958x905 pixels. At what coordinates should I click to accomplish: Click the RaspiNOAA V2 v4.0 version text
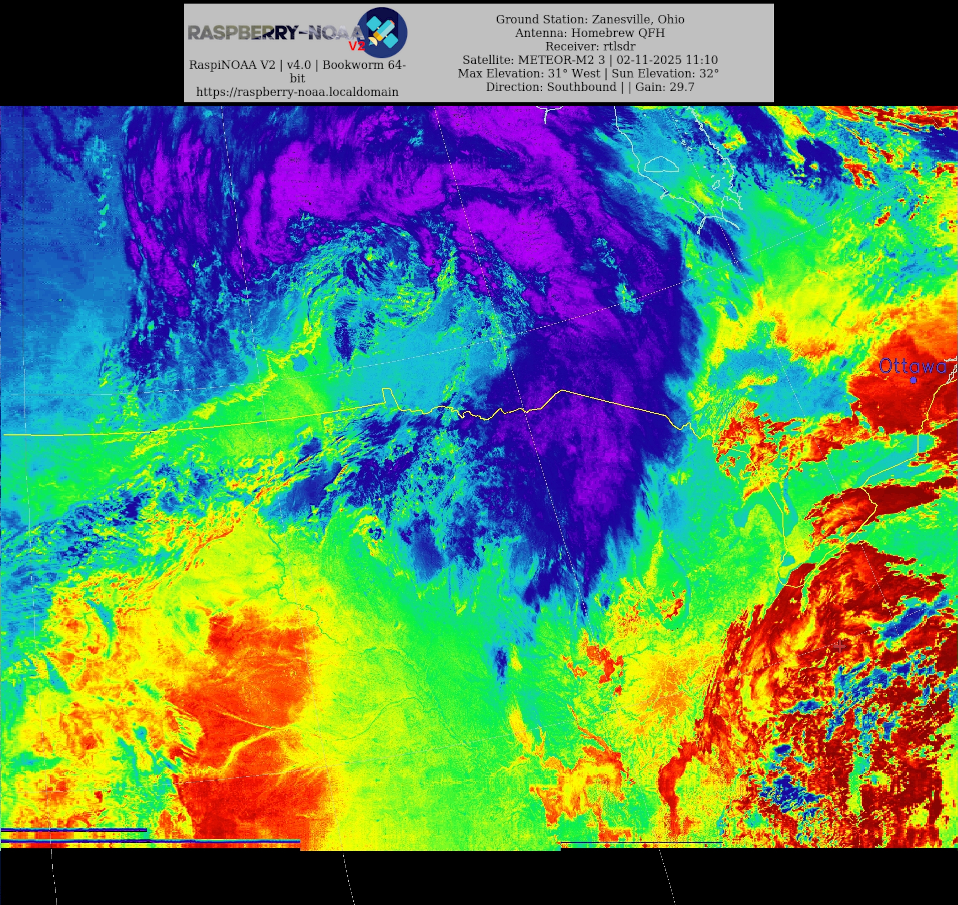point(297,65)
